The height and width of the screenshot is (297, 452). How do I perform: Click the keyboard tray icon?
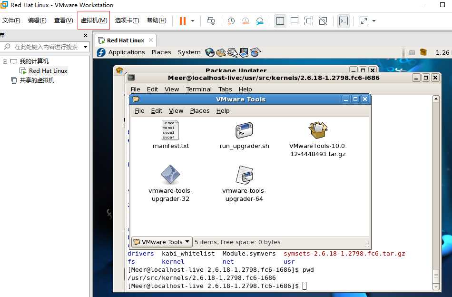[412, 52]
